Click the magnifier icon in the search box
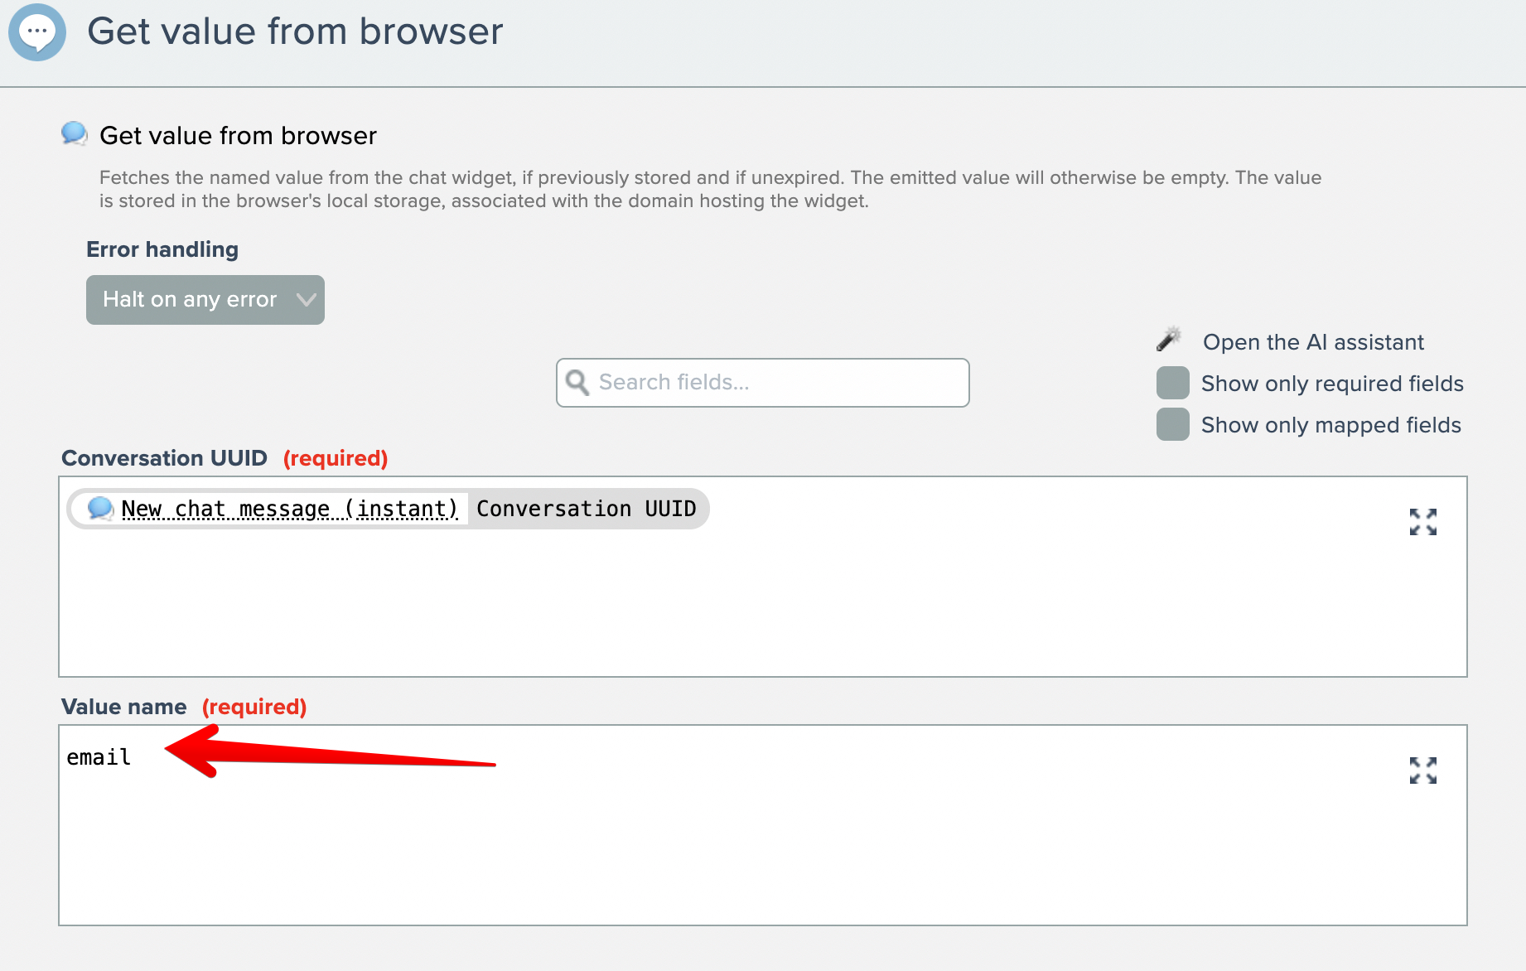The image size is (1526, 971). 577,383
